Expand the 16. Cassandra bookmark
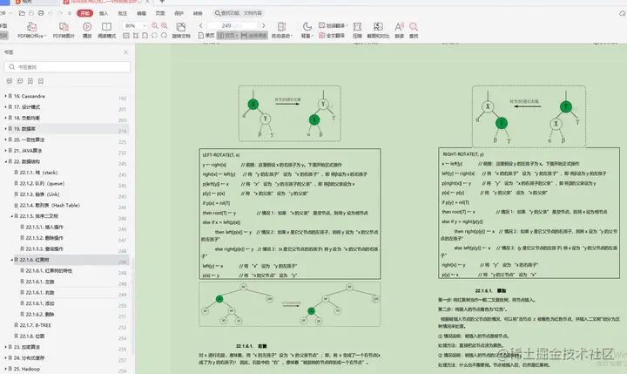The height and width of the screenshot is (374, 627). 5,96
